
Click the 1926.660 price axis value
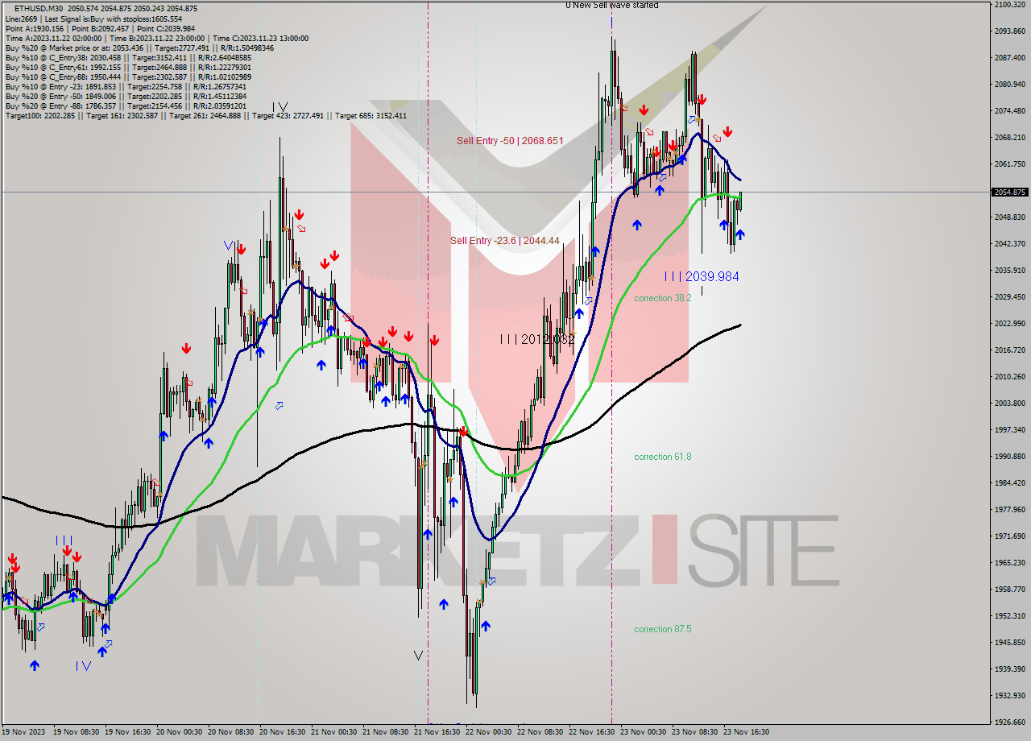point(1009,722)
